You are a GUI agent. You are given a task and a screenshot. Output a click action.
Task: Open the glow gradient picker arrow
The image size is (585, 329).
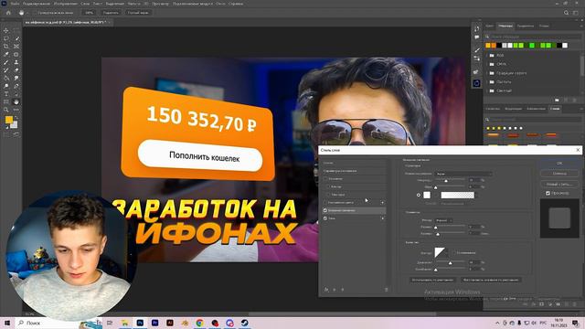pos(476,195)
